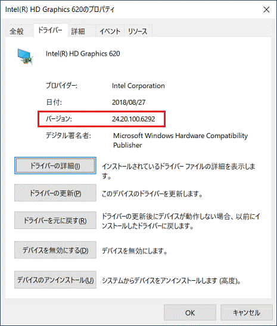
Task: Click the デバイスを無効にします description
Action: coord(135,250)
